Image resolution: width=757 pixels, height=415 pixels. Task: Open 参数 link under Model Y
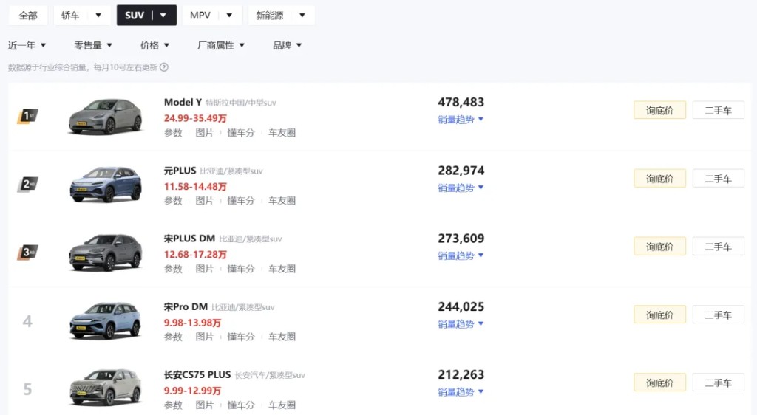click(x=173, y=133)
